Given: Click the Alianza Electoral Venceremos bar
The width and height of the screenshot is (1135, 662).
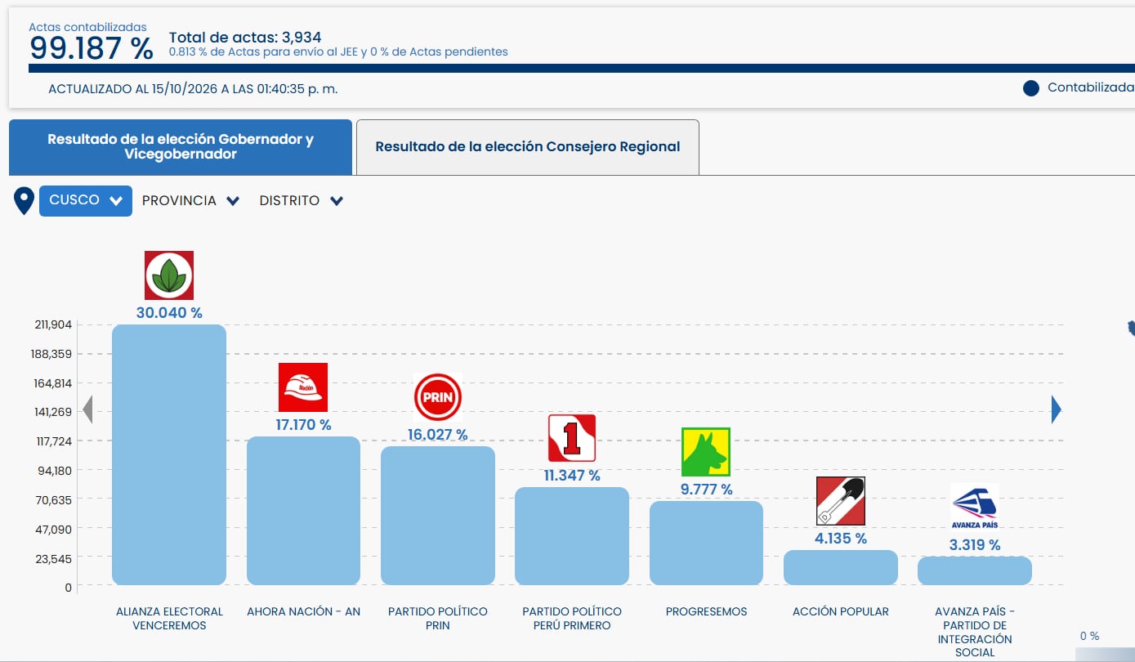Looking at the screenshot, I should (x=169, y=454).
